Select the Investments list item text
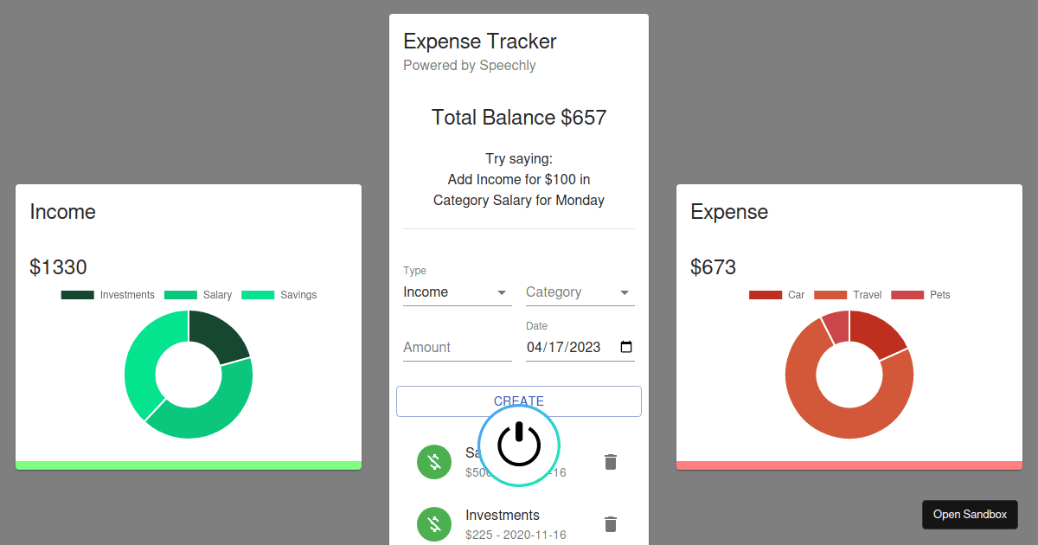 (503, 516)
